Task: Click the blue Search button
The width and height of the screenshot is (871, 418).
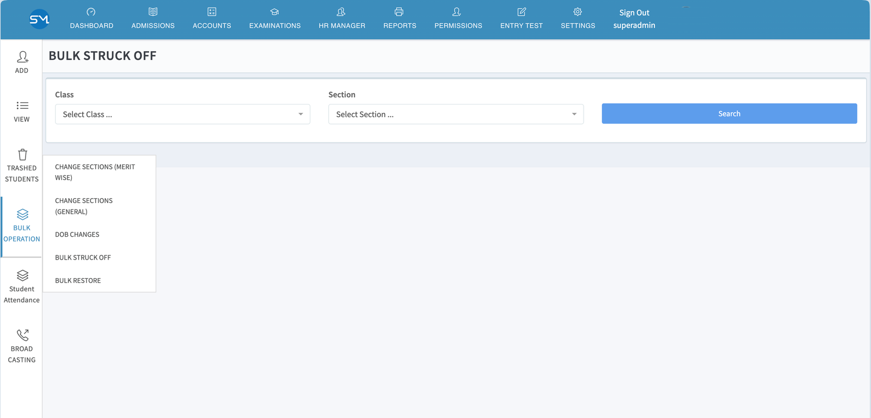Action: click(729, 114)
